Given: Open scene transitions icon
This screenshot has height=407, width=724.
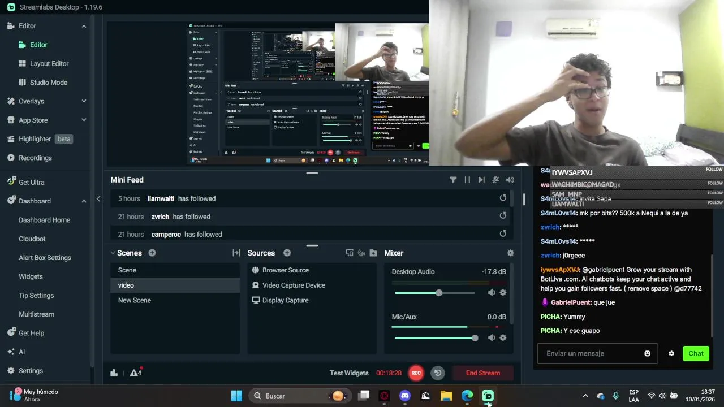Looking at the screenshot, I should pos(236,253).
